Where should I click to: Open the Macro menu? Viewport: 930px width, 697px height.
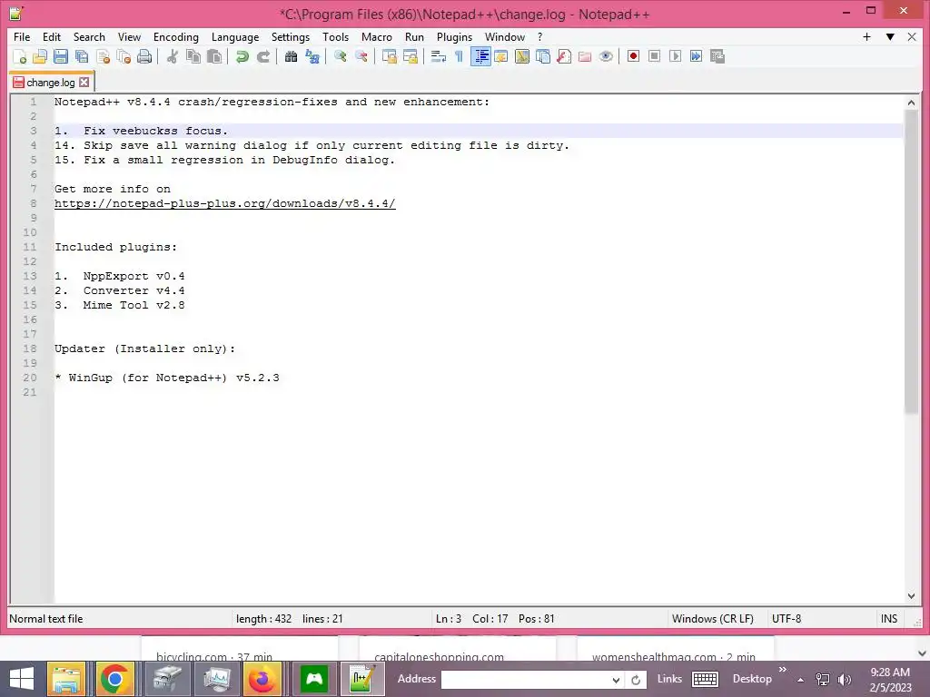tap(377, 36)
